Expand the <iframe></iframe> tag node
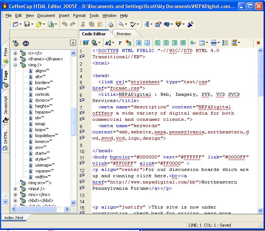This screenshot has width=265, height=231. coord(15,59)
